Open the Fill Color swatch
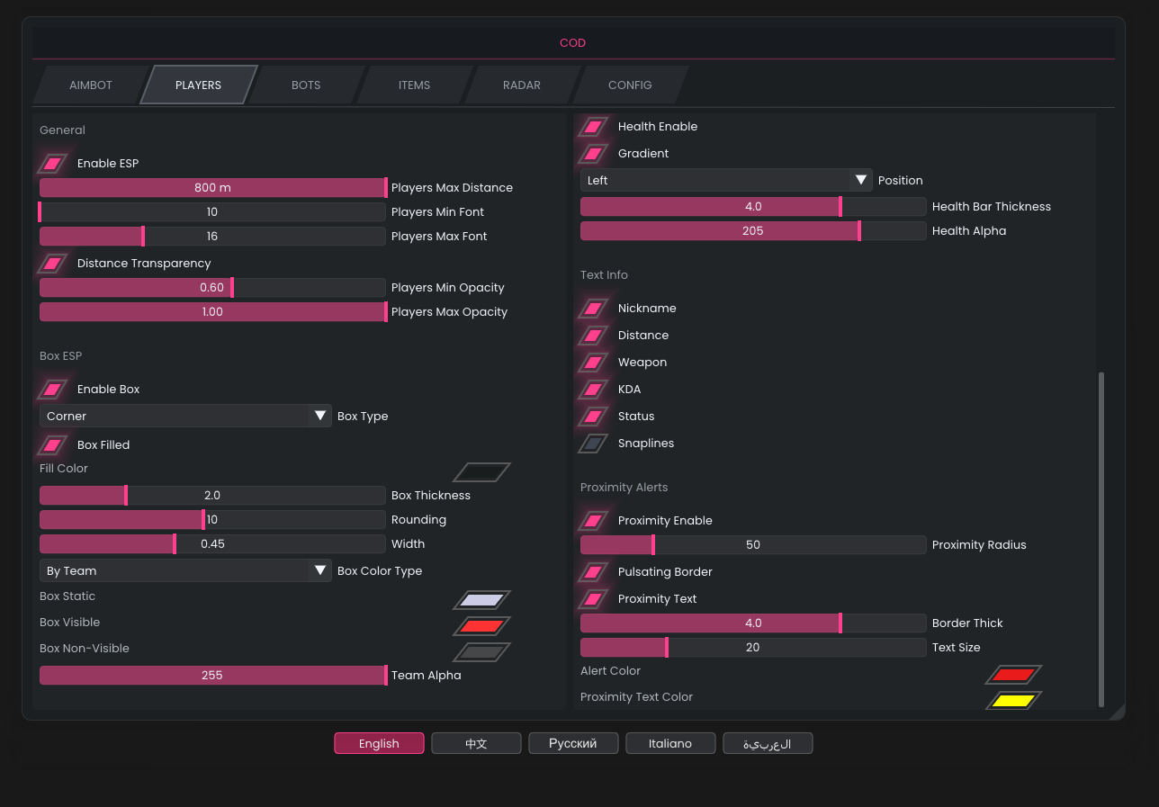Screen dimensions: 1159x807 [481, 472]
